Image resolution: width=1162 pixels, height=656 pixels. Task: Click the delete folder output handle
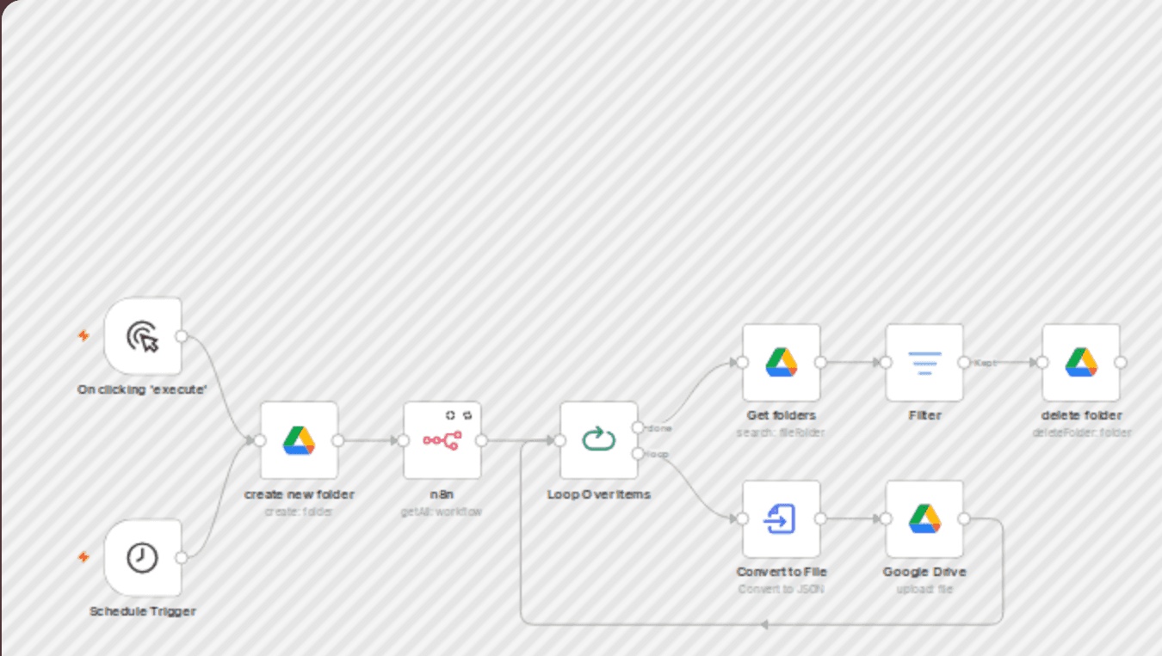1120,362
